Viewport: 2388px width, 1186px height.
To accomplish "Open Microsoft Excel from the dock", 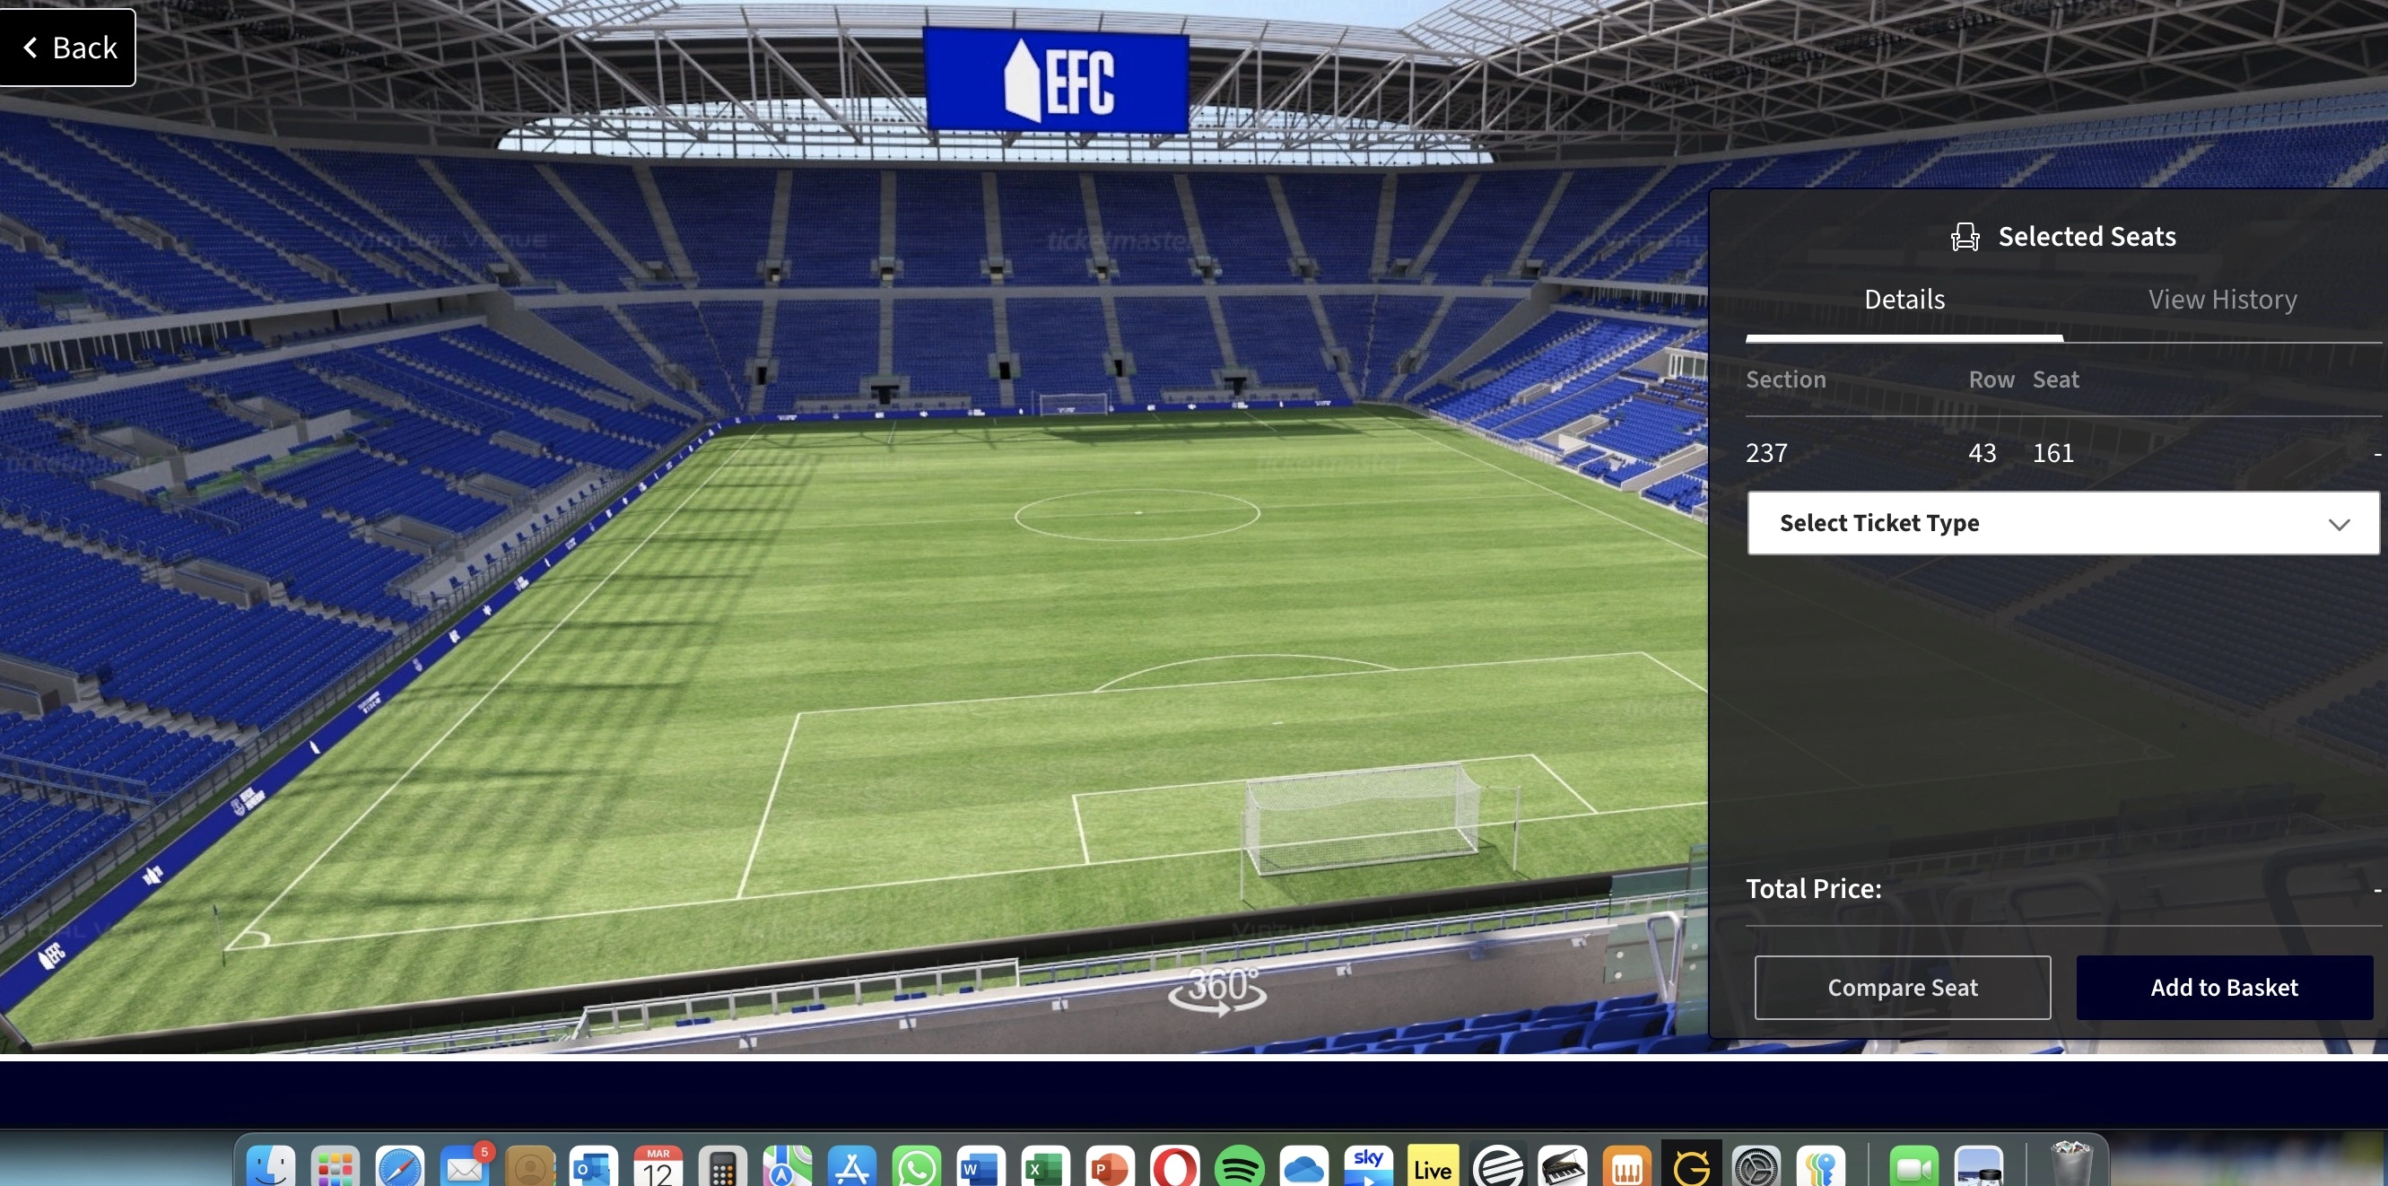I will pos(1045,1167).
